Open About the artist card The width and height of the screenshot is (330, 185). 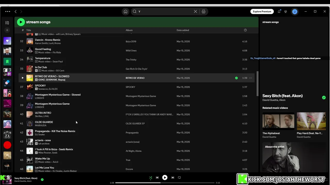coord(294,157)
